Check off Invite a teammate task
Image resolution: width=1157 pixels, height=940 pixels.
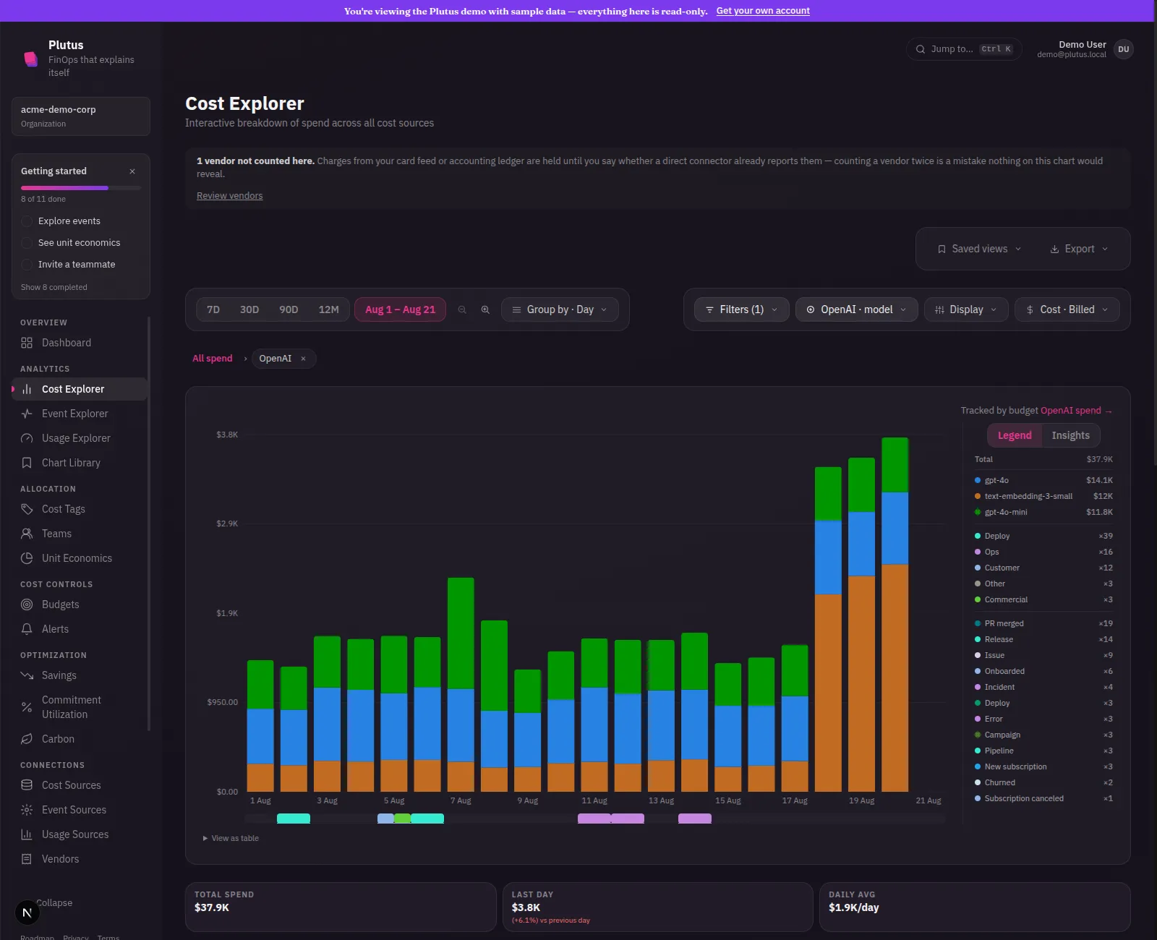point(27,265)
